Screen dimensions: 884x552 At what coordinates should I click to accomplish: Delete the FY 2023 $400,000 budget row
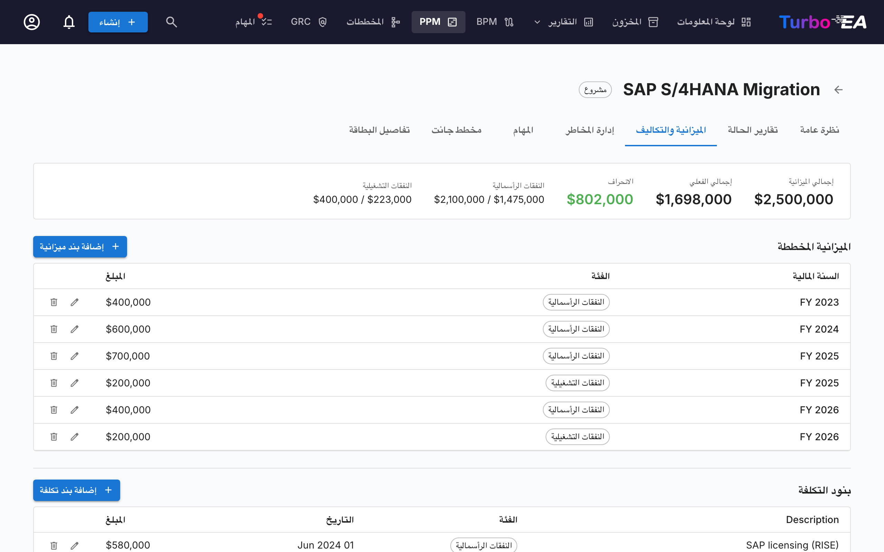pos(54,302)
